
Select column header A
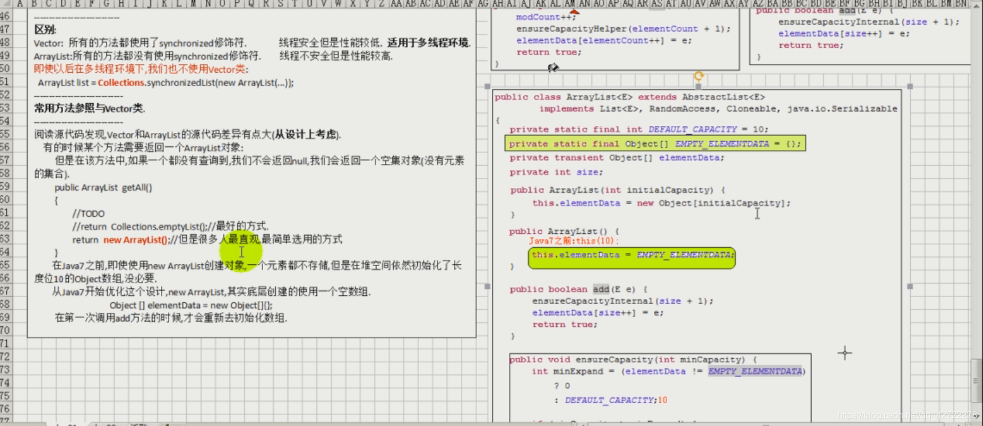coord(20,3)
